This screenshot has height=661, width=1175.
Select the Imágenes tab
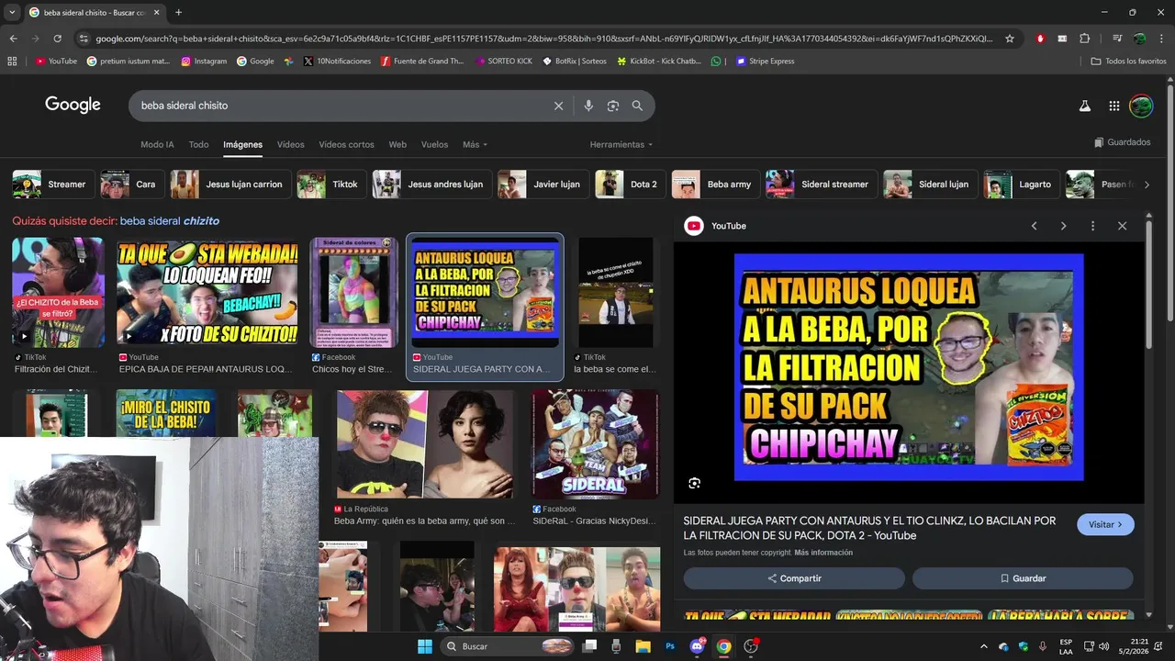[242, 145]
